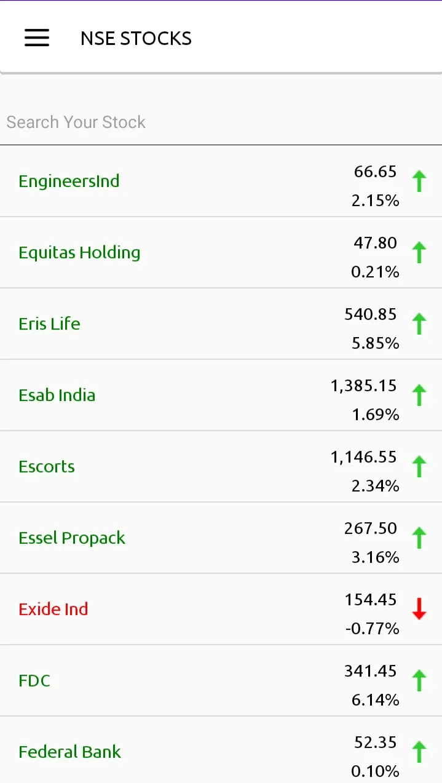442x783 pixels.
Task: Open the EngineersInd stock name link
Action: [x=69, y=181]
